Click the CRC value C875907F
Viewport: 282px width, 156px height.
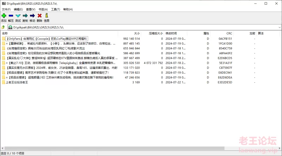(x=226, y=68)
